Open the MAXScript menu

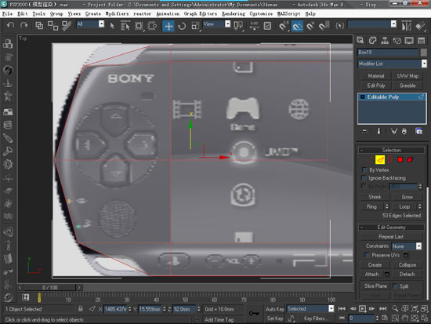point(288,14)
